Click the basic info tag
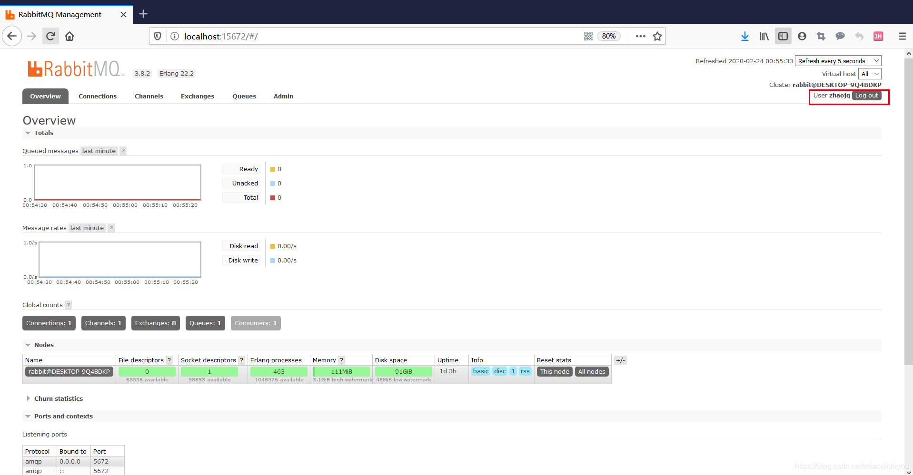The height and width of the screenshot is (475, 913). pyautogui.click(x=481, y=371)
